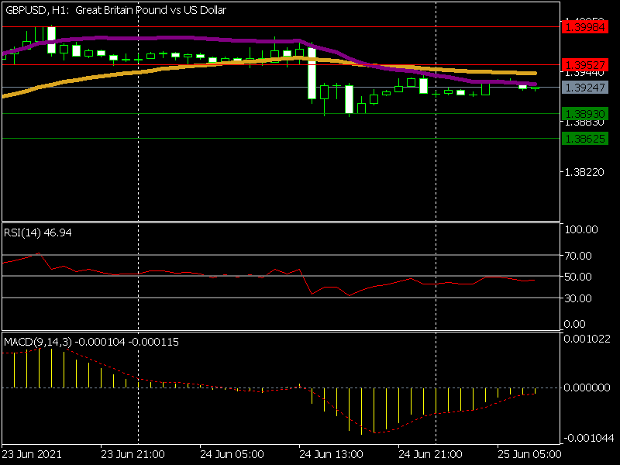620x465 pixels.
Task: Click the chart title 'GBPUSD, H1: Great Britain Pound vs US Dollar'
Action: point(115,10)
